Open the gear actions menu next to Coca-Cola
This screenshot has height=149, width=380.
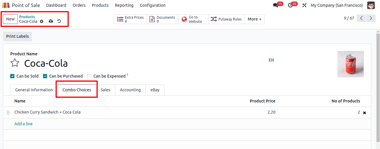point(42,21)
